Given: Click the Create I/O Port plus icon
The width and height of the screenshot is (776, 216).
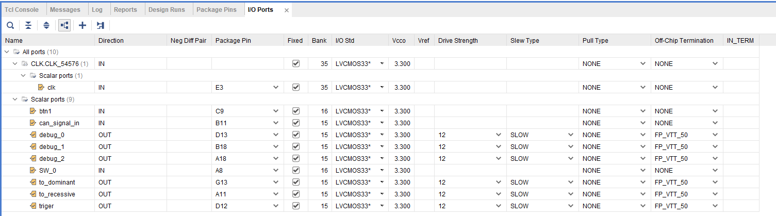Looking at the screenshot, I should (x=82, y=25).
